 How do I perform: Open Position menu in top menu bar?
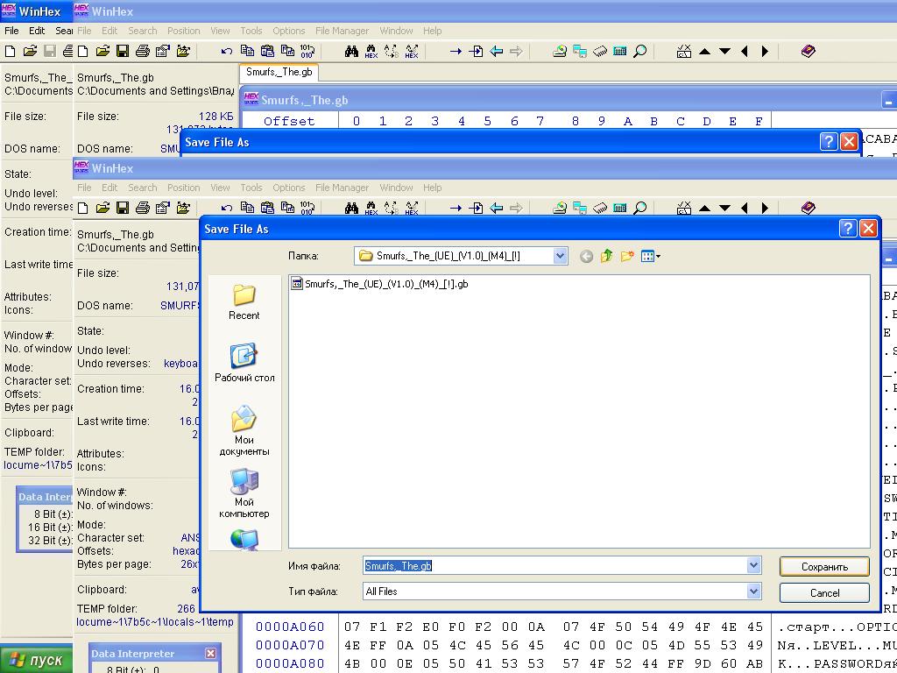coord(184,31)
